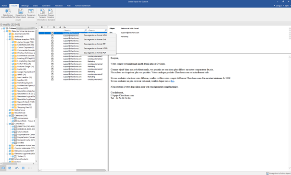
Task: Click the Sélectionner Outlook Data File icon
Action: pyautogui.click(x=8, y=11)
